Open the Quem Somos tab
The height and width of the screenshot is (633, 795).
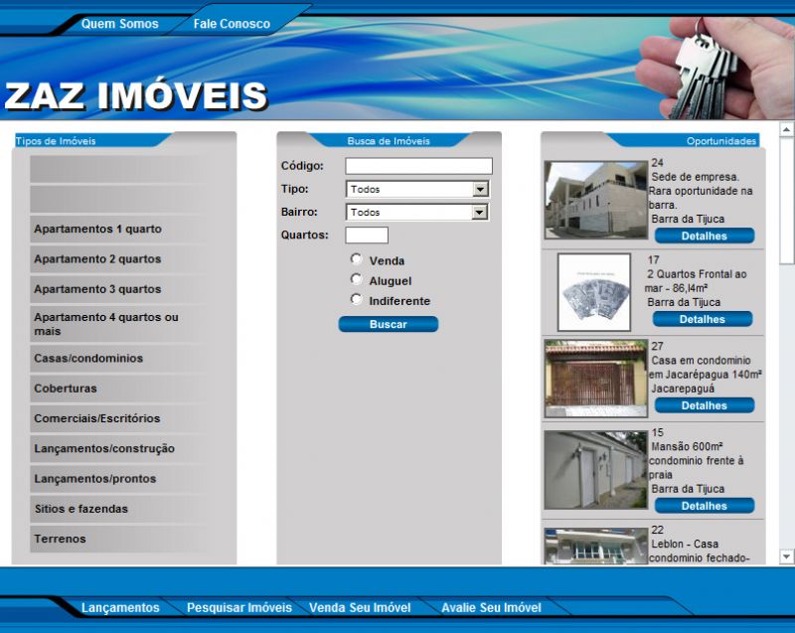(x=119, y=24)
